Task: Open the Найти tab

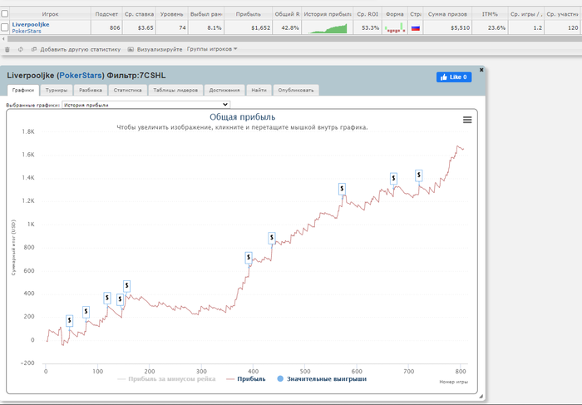Action: (x=259, y=90)
